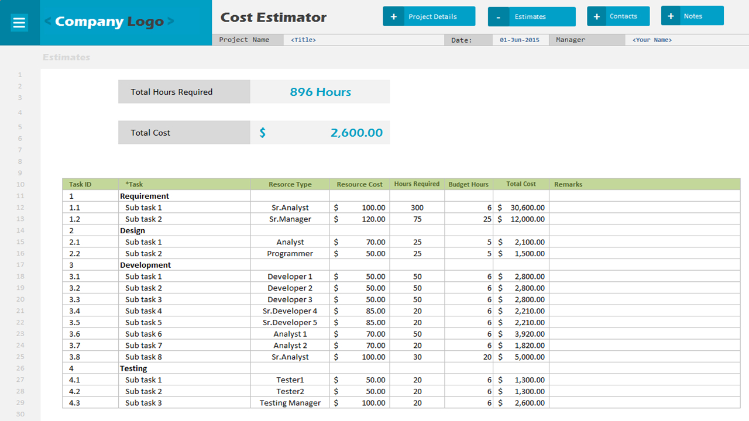
Task: Select the Requirement task group row
Action: point(145,196)
